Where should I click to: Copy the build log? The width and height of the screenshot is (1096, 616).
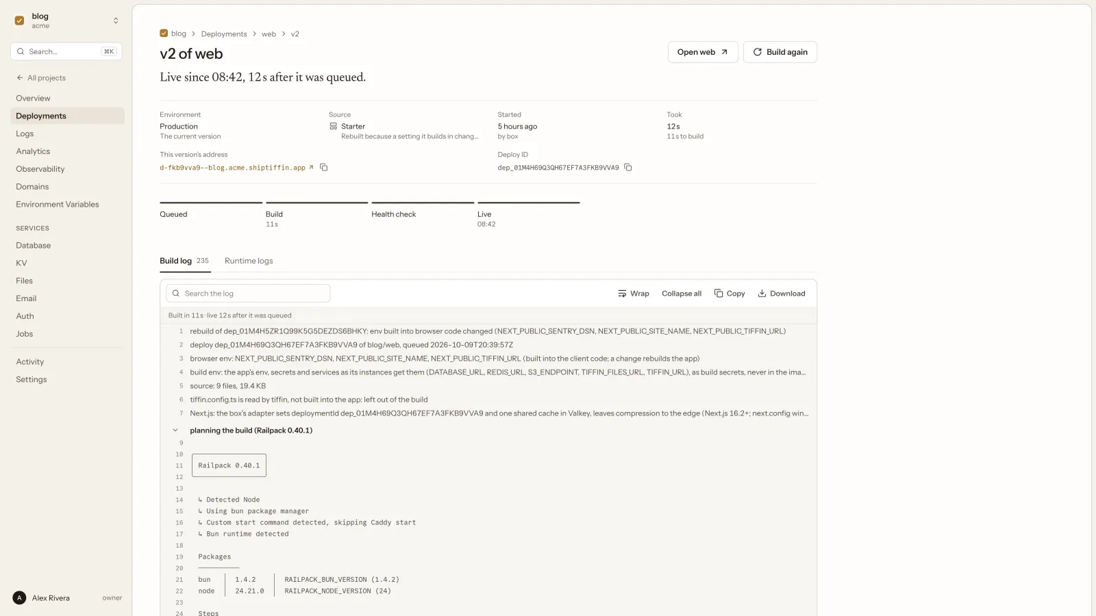(730, 294)
